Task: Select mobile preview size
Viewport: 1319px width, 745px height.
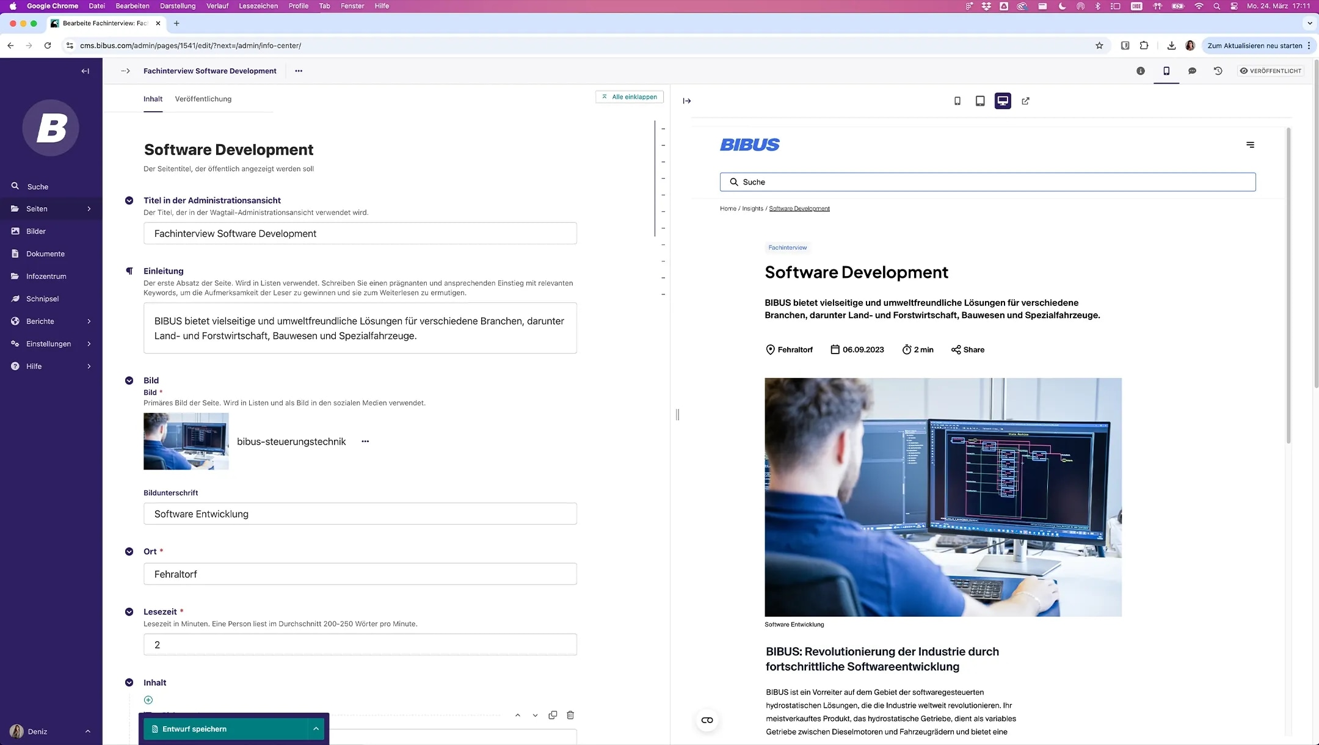Action: 957,101
